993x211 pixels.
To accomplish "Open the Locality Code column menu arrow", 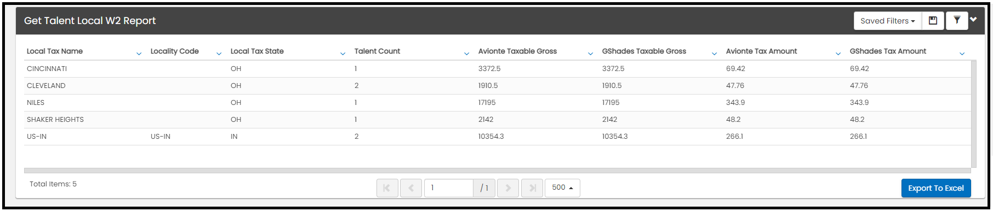I will pyautogui.click(x=219, y=54).
